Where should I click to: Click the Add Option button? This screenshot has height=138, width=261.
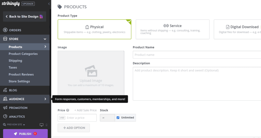click(74, 128)
